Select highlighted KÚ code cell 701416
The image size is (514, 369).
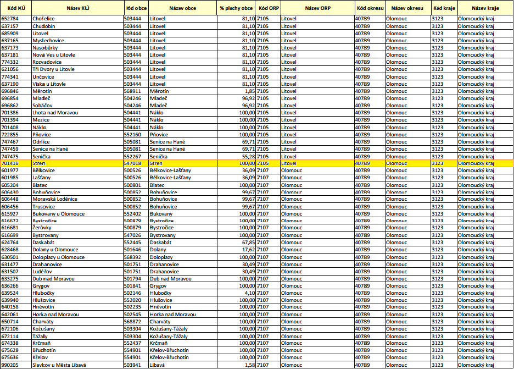[x=16, y=163]
